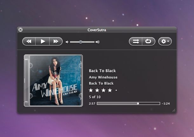Set rating to one star

[91, 90]
